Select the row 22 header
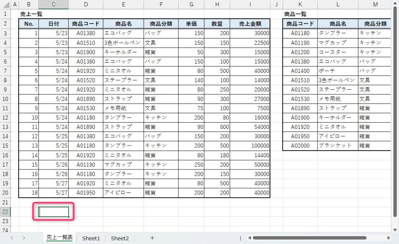The width and height of the screenshot is (399, 244). tap(5, 212)
